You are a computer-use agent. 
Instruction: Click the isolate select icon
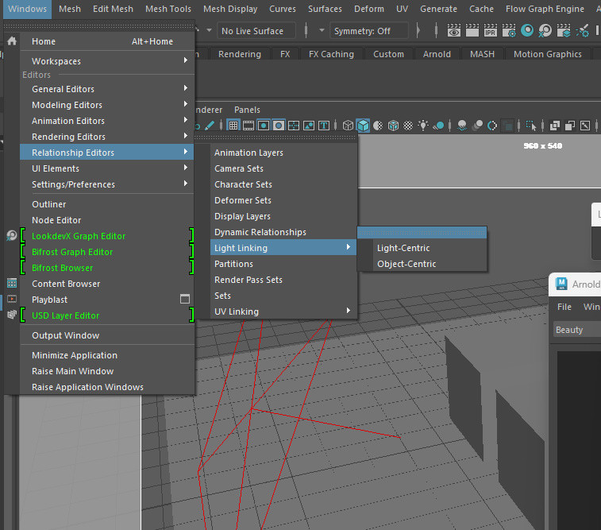(531, 126)
